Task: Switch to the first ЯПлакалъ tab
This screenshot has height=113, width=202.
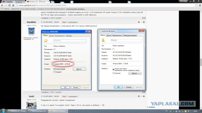Action: pyautogui.click(x=13, y=2)
